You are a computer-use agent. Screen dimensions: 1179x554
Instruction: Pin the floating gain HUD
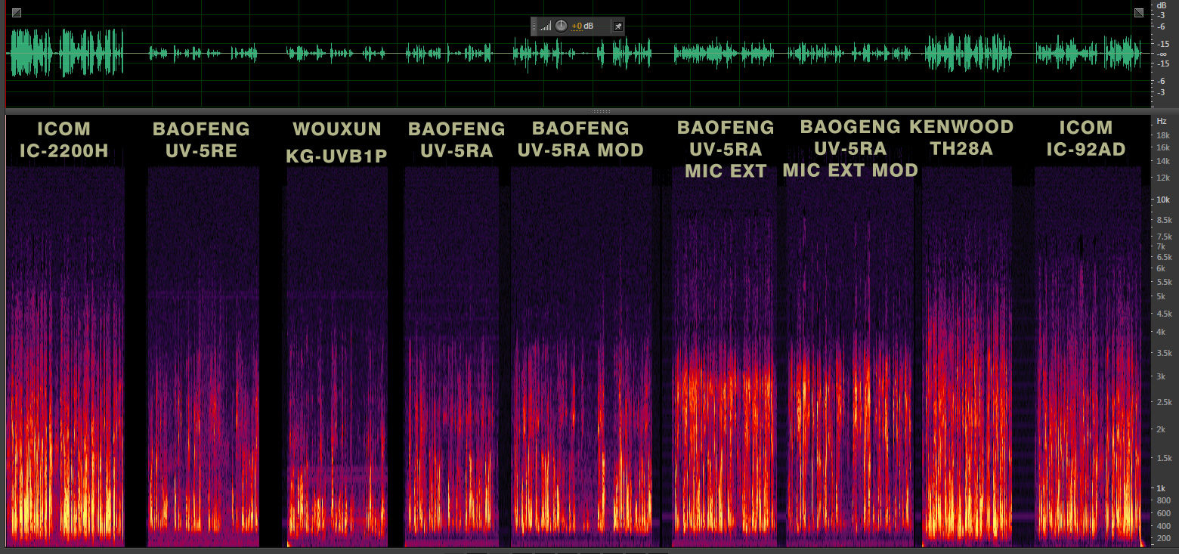click(617, 26)
